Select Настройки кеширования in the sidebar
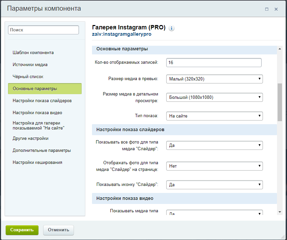Viewport: 287px width, 240px height. (x=37, y=163)
